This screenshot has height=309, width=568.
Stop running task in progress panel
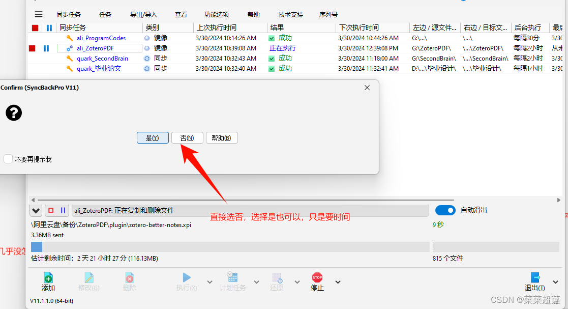51,210
